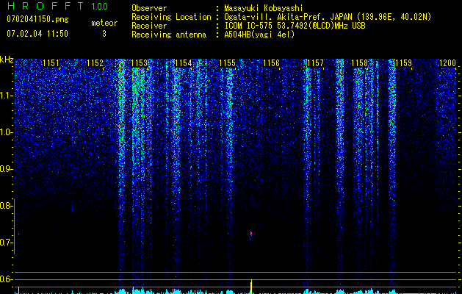Click the 0.8 kHz frequency label

coord(7,206)
